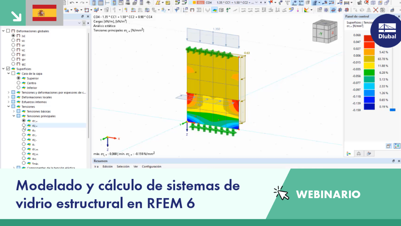
Task: Click the filter tab icon in control panel
Action: pyautogui.click(x=369, y=153)
